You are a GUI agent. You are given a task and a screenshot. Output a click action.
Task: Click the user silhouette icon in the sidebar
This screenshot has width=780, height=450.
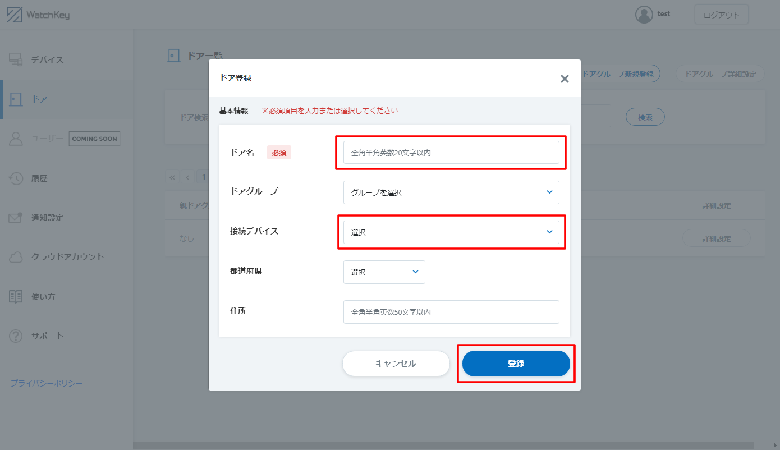point(16,139)
